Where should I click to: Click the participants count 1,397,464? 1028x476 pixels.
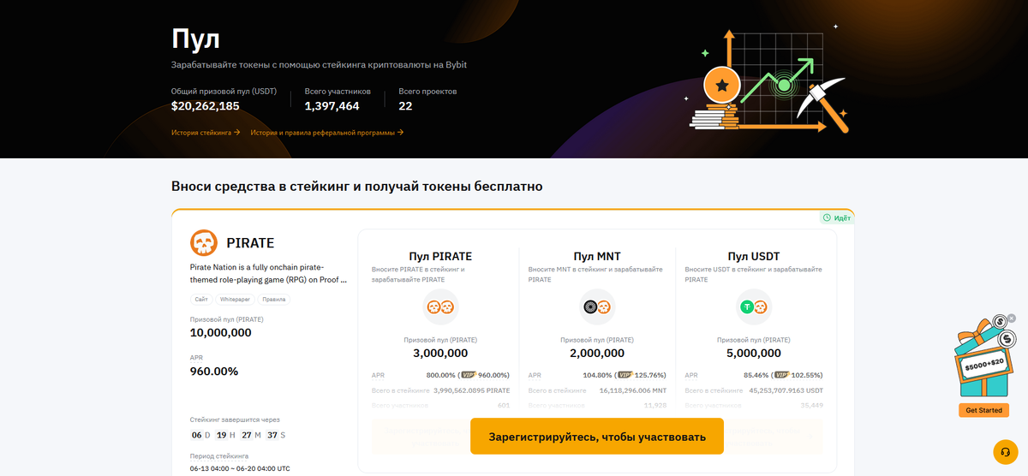coord(332,106)
